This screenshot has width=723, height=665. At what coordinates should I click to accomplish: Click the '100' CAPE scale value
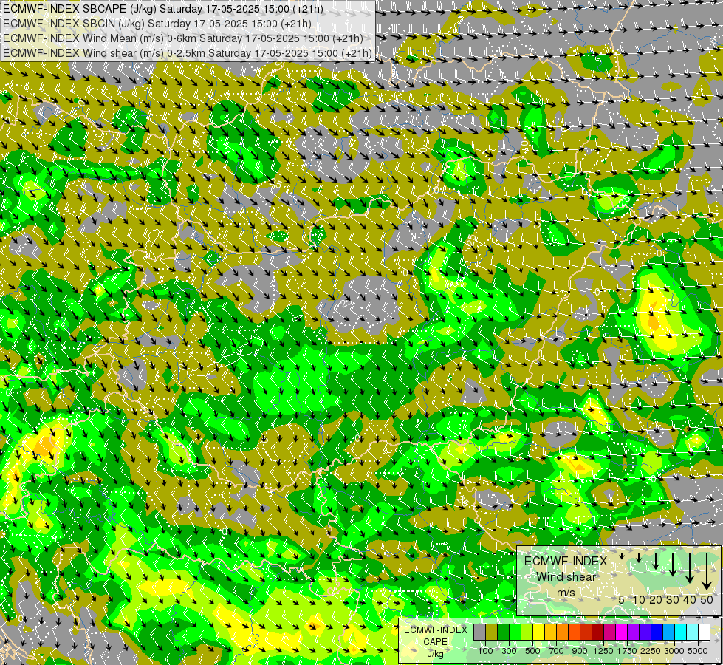click(x=485, y=651)
